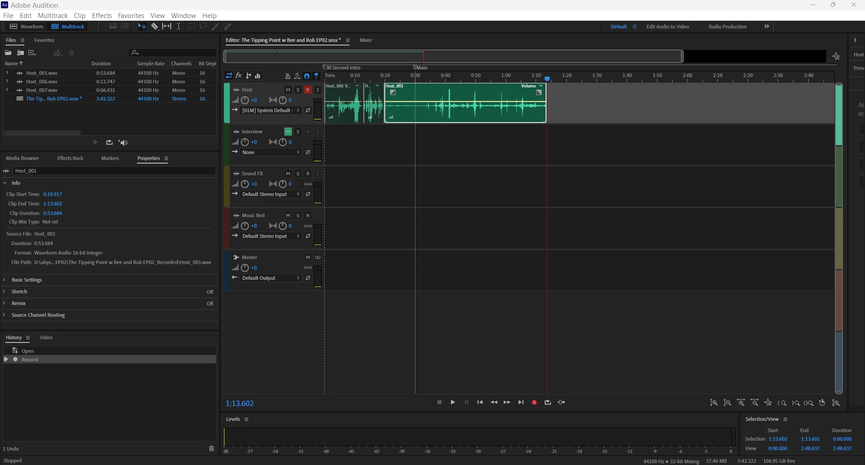Show the track Effects (fx) section
The height and width of the screenshot is (465, 865).
coord(239,76)
